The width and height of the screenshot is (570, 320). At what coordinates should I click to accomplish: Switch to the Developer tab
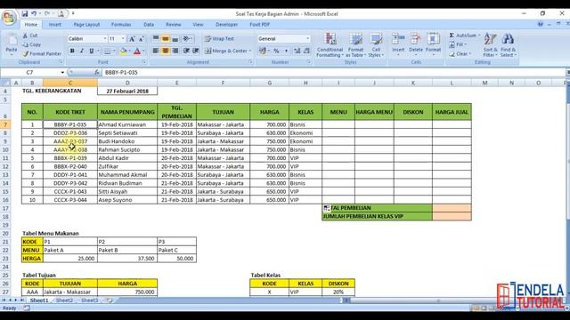click(226, 25)
